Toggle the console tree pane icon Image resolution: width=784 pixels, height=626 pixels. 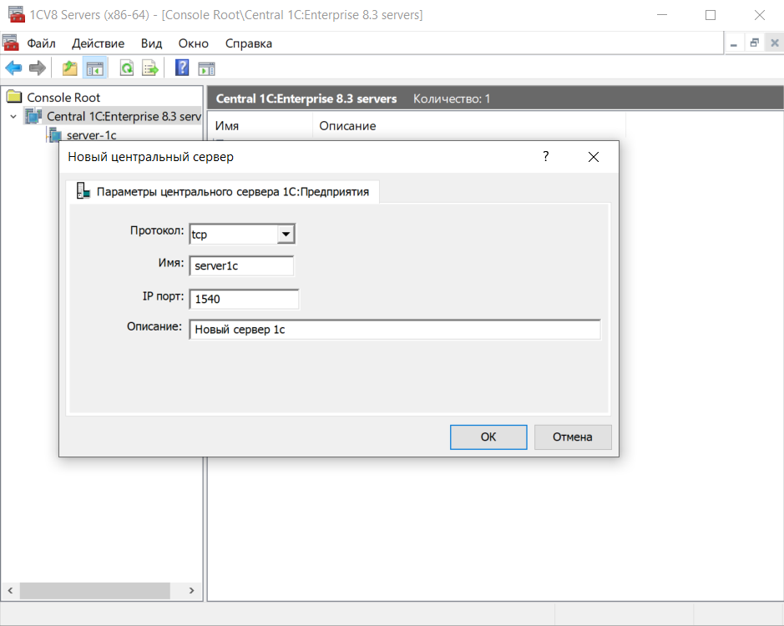tap(94, 68)
